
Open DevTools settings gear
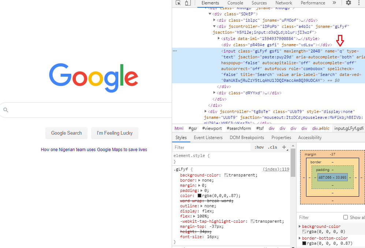[x=349, y=3]
